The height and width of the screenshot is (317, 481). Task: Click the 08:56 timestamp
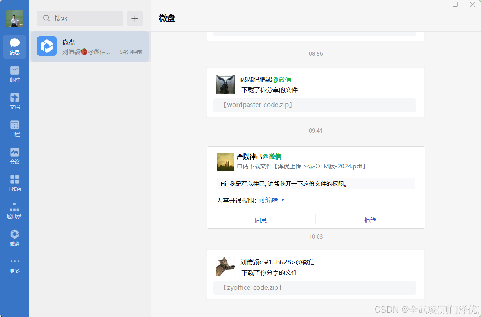[316, 54]
